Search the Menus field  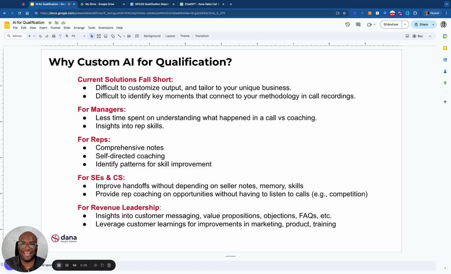coord(15,36)
